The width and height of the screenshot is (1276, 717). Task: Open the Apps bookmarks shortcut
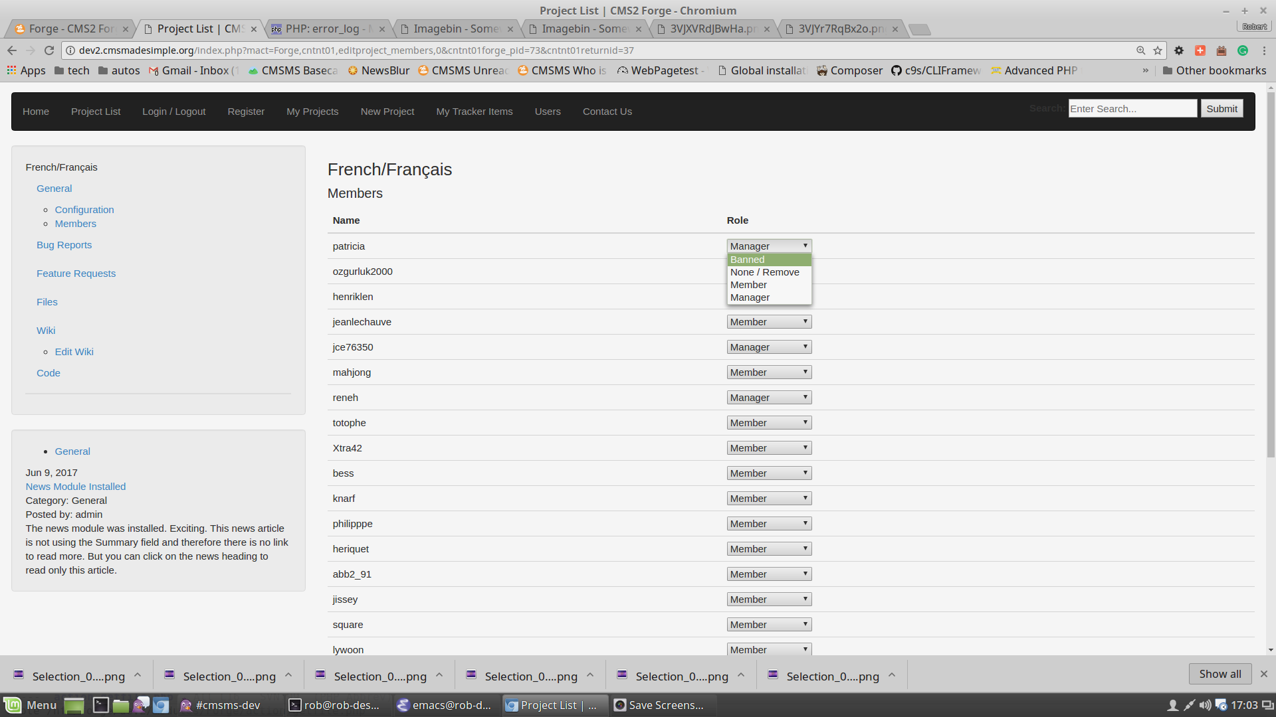(26, 70)
